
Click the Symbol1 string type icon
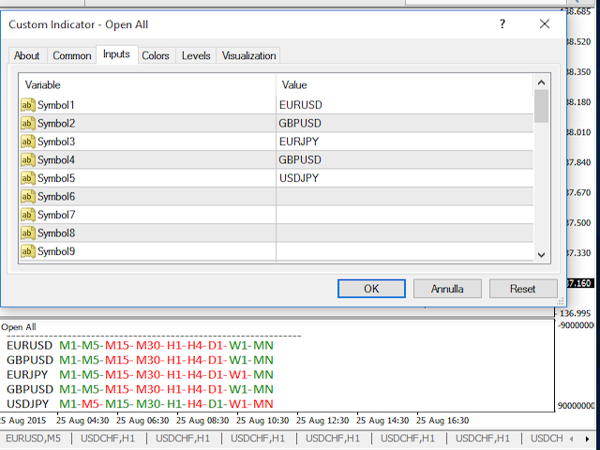pos(27,105)
